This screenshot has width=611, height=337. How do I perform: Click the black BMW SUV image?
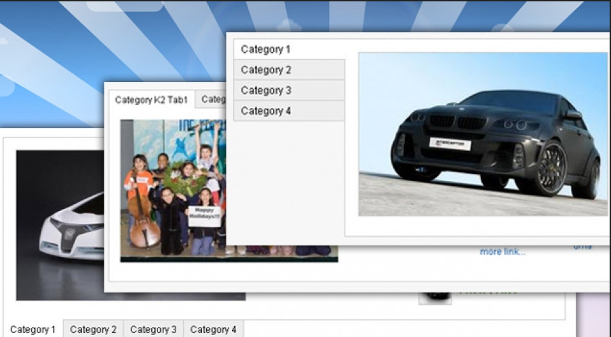(484, 134)
